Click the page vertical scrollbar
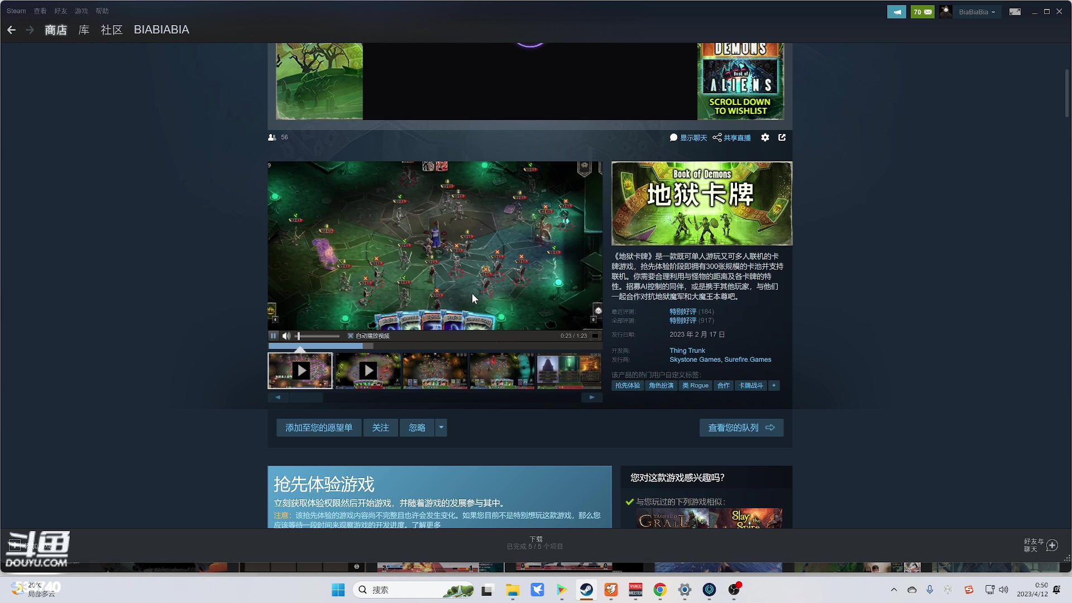The height and width of the screenshot is (603, 1072). point(1067,94)
